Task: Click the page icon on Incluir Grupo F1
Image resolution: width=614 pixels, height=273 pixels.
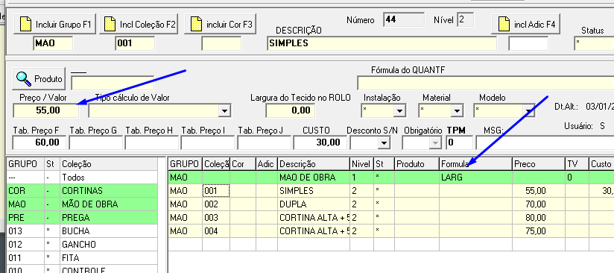Action: pyautogui.click(x=25, y=25)
